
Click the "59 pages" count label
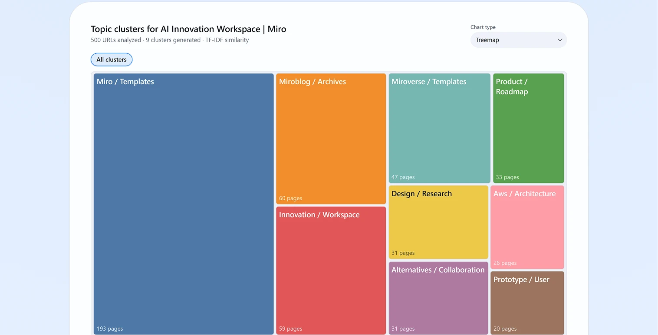pyautogui.click(x=290, y=328)
